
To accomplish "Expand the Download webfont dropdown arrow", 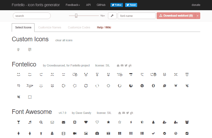I will (198, 16).
